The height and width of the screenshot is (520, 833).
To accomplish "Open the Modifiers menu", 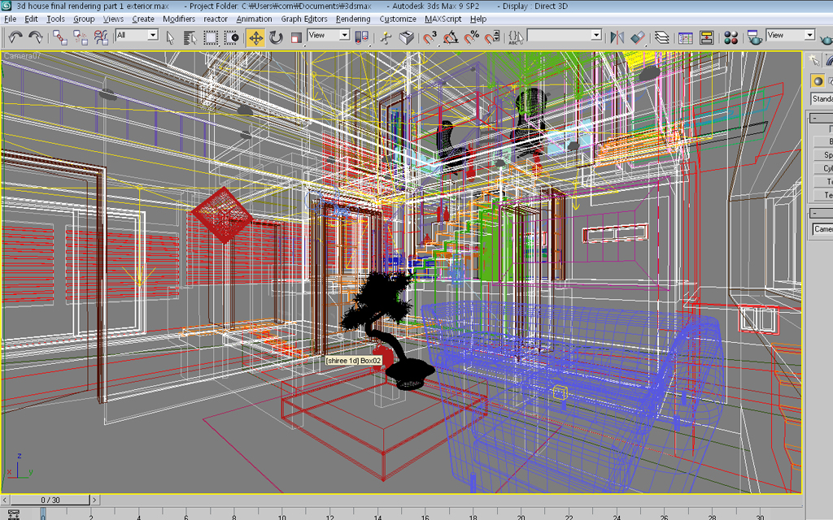I will point(178,19).
